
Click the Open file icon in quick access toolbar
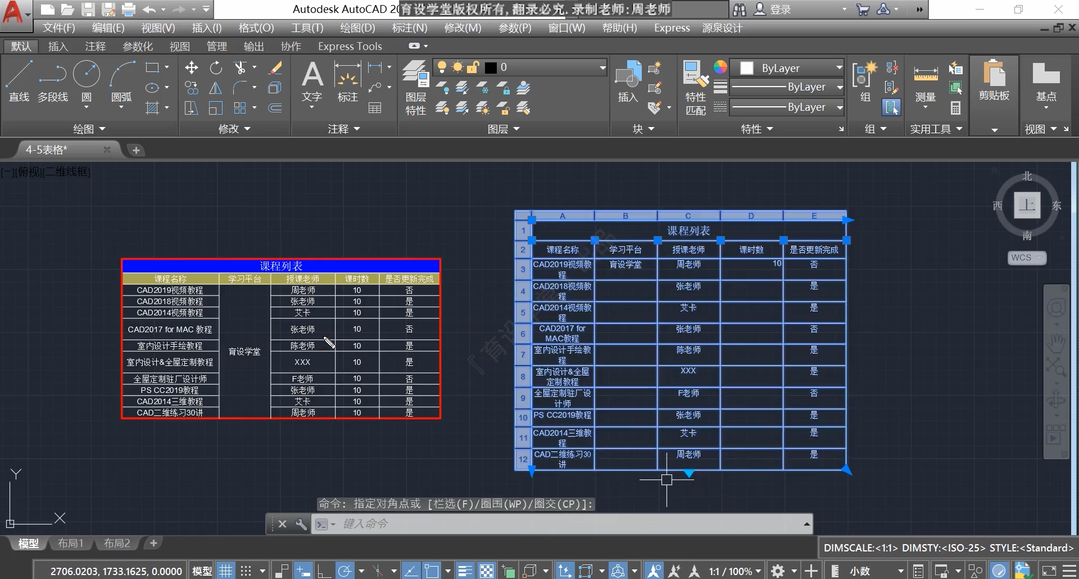pos(68,10)
